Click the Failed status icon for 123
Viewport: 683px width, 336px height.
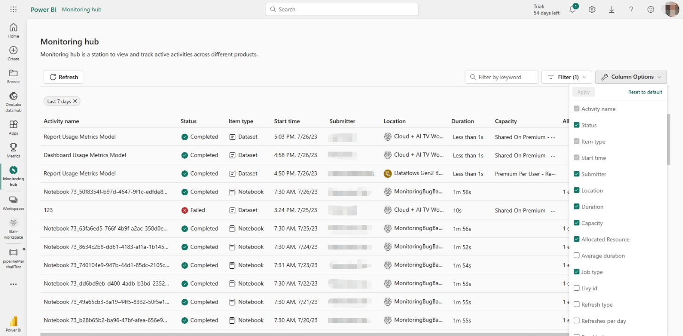(185, 210)
